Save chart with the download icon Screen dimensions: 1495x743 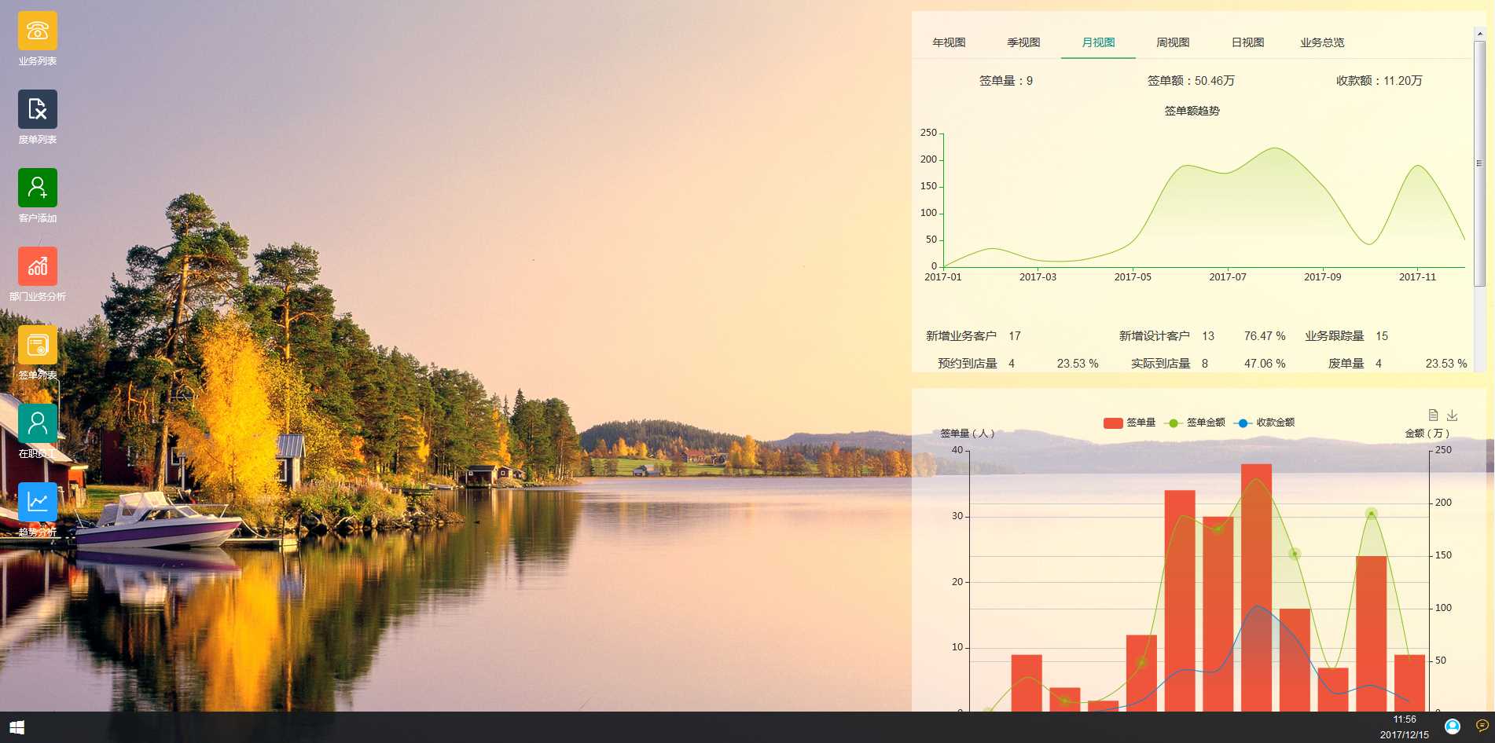[x=1452, y=415]
